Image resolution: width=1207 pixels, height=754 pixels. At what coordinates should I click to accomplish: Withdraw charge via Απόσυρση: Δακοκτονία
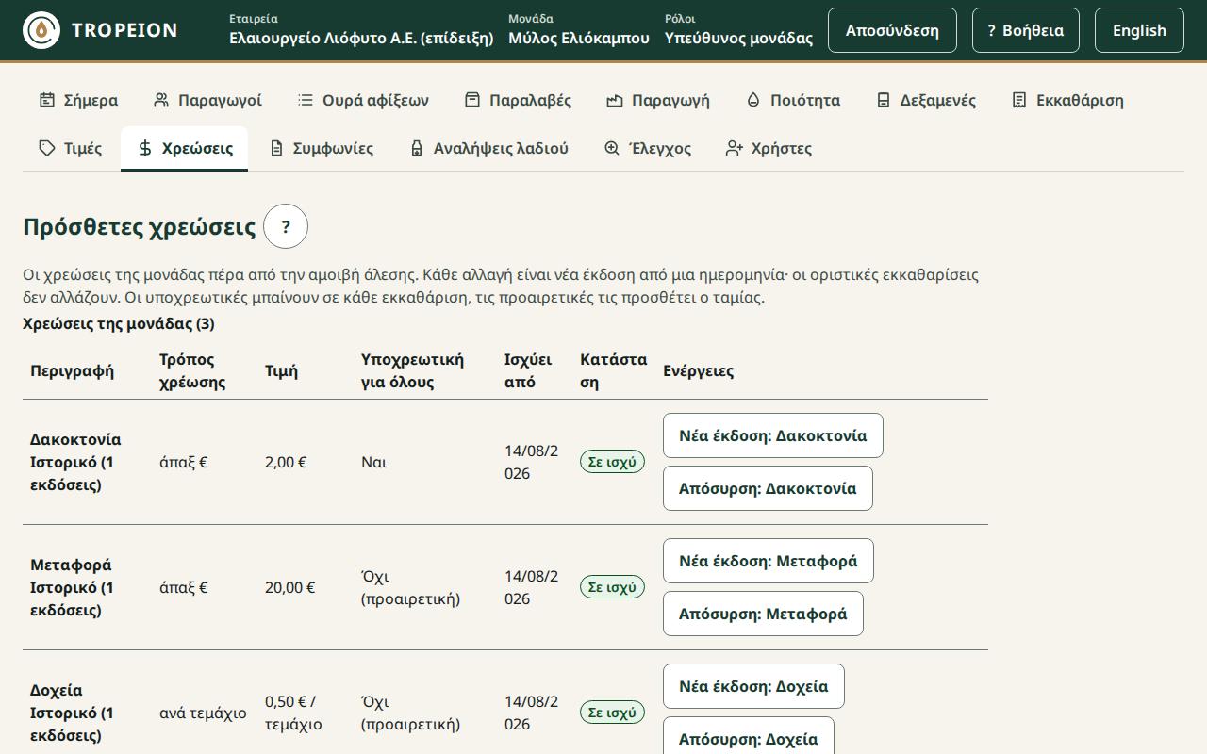(x=768, y=488)
